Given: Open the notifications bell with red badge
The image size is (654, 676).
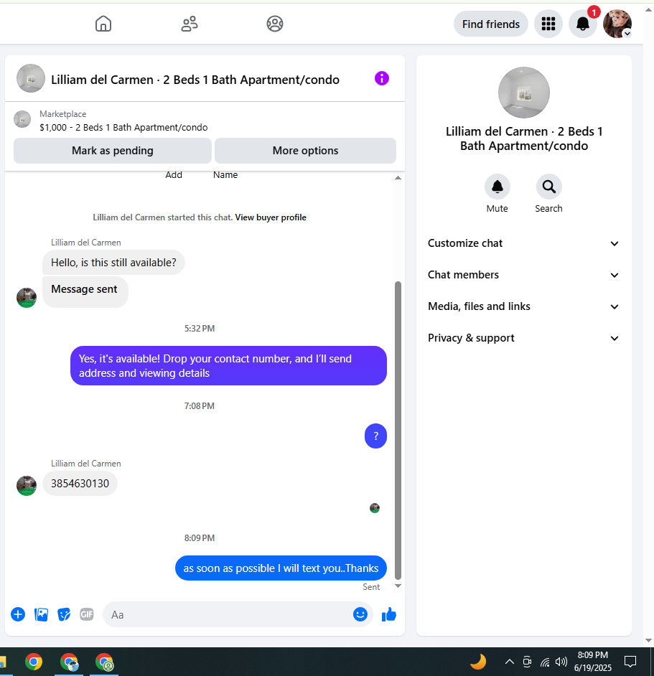Looking at the screenshot, I should pyautogui.click(x=583, y=24).
